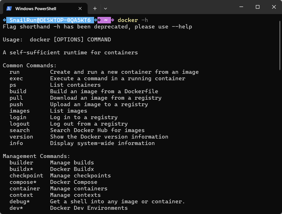Click the compose* command name
The width and height of the screenshot is (282, 214).
click(23, 182)
